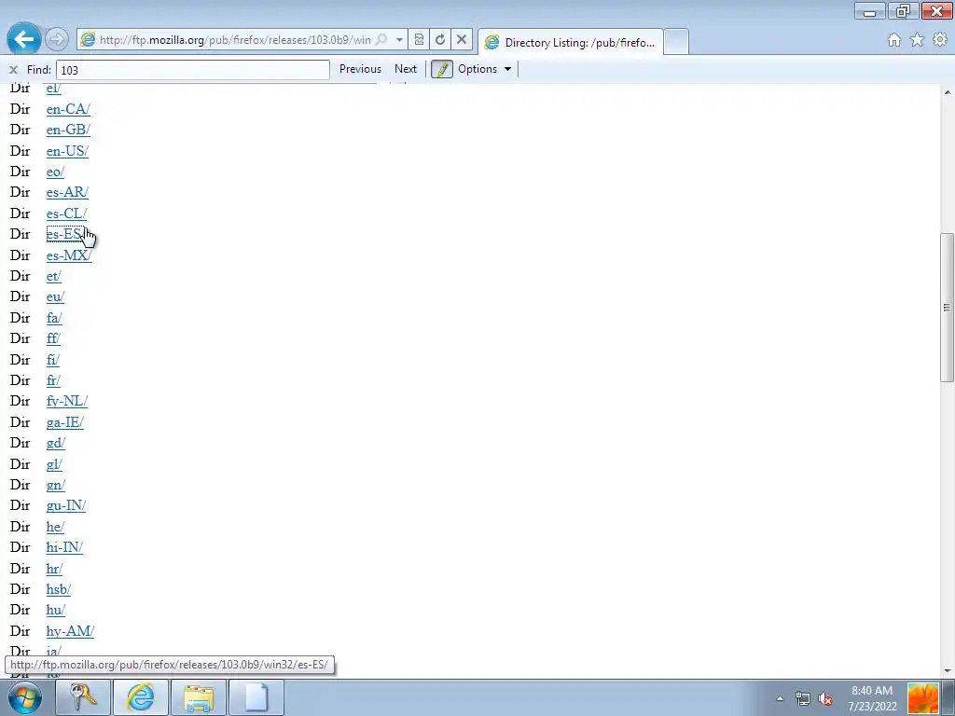Click the Find text input field
This screenshot has width=955, height=716.
coord(192,70)
